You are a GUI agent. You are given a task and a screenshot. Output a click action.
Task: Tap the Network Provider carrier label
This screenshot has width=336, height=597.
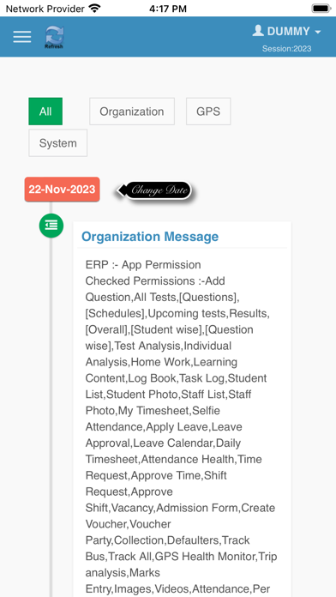tap(45, 9)
